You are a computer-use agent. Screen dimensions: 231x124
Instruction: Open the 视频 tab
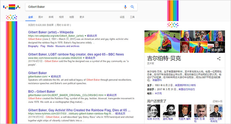pos(61,17)
